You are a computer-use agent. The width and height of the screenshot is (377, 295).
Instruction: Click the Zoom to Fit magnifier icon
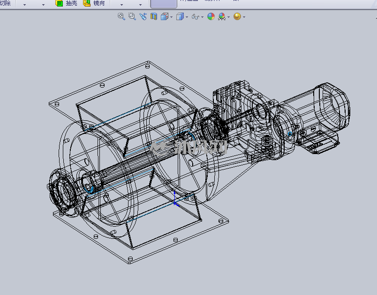click(x=121, y=16)
